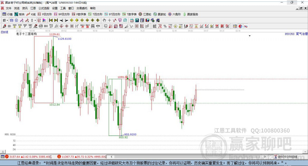
Task: Open the P四方形 square tool
Action: pyautogui.click(x=45, y=14)
